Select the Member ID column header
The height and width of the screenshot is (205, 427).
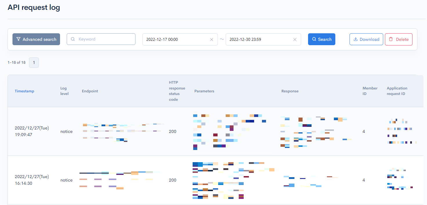click(x=370, y=91)
